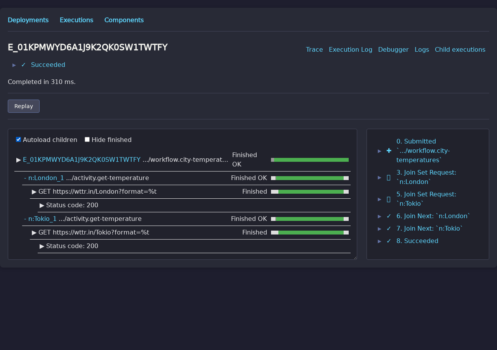Viewport: 497px width, 350px height.
Task: Click the icon beside Join Set Request n:Tokio
Action: tap(389, 199)
